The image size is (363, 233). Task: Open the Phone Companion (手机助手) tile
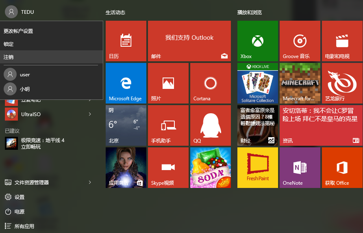tap(168, 125)
